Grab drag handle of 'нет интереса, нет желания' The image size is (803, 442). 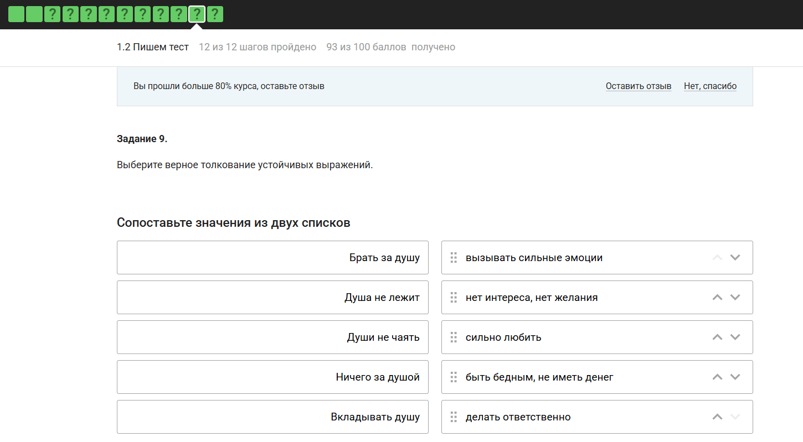click(x=454, y=298)
